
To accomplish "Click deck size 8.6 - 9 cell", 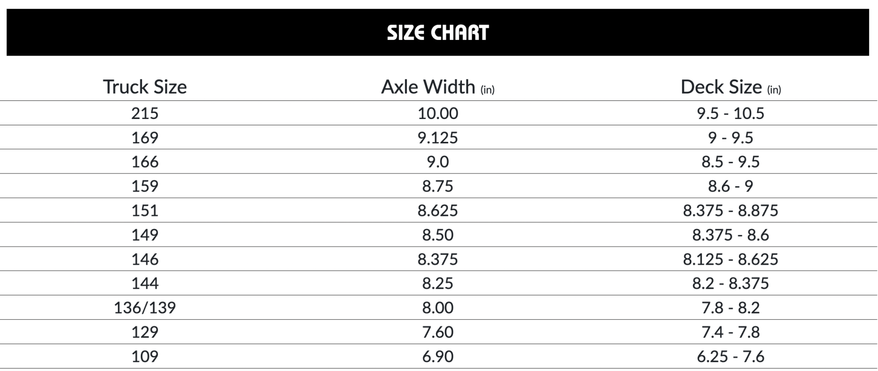I will point(730,186).
